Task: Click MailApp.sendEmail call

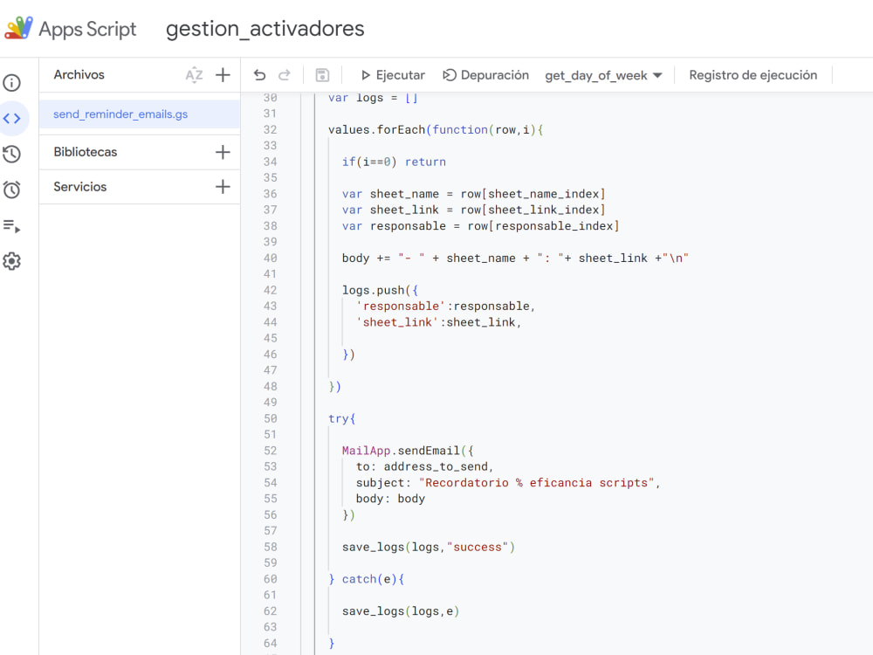Action: pos(408,451)
